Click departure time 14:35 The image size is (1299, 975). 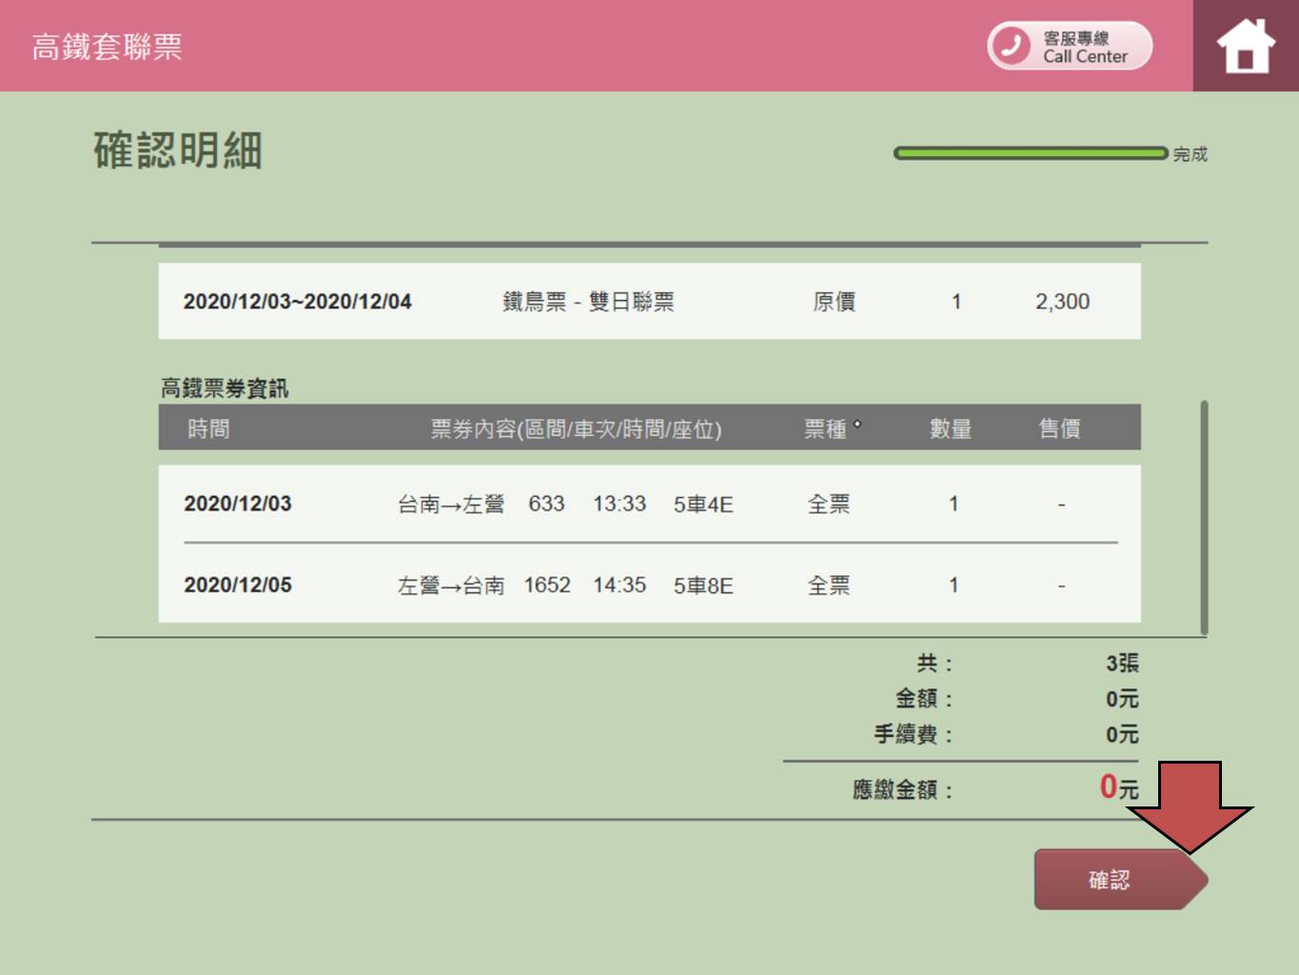tap(620, 585)
